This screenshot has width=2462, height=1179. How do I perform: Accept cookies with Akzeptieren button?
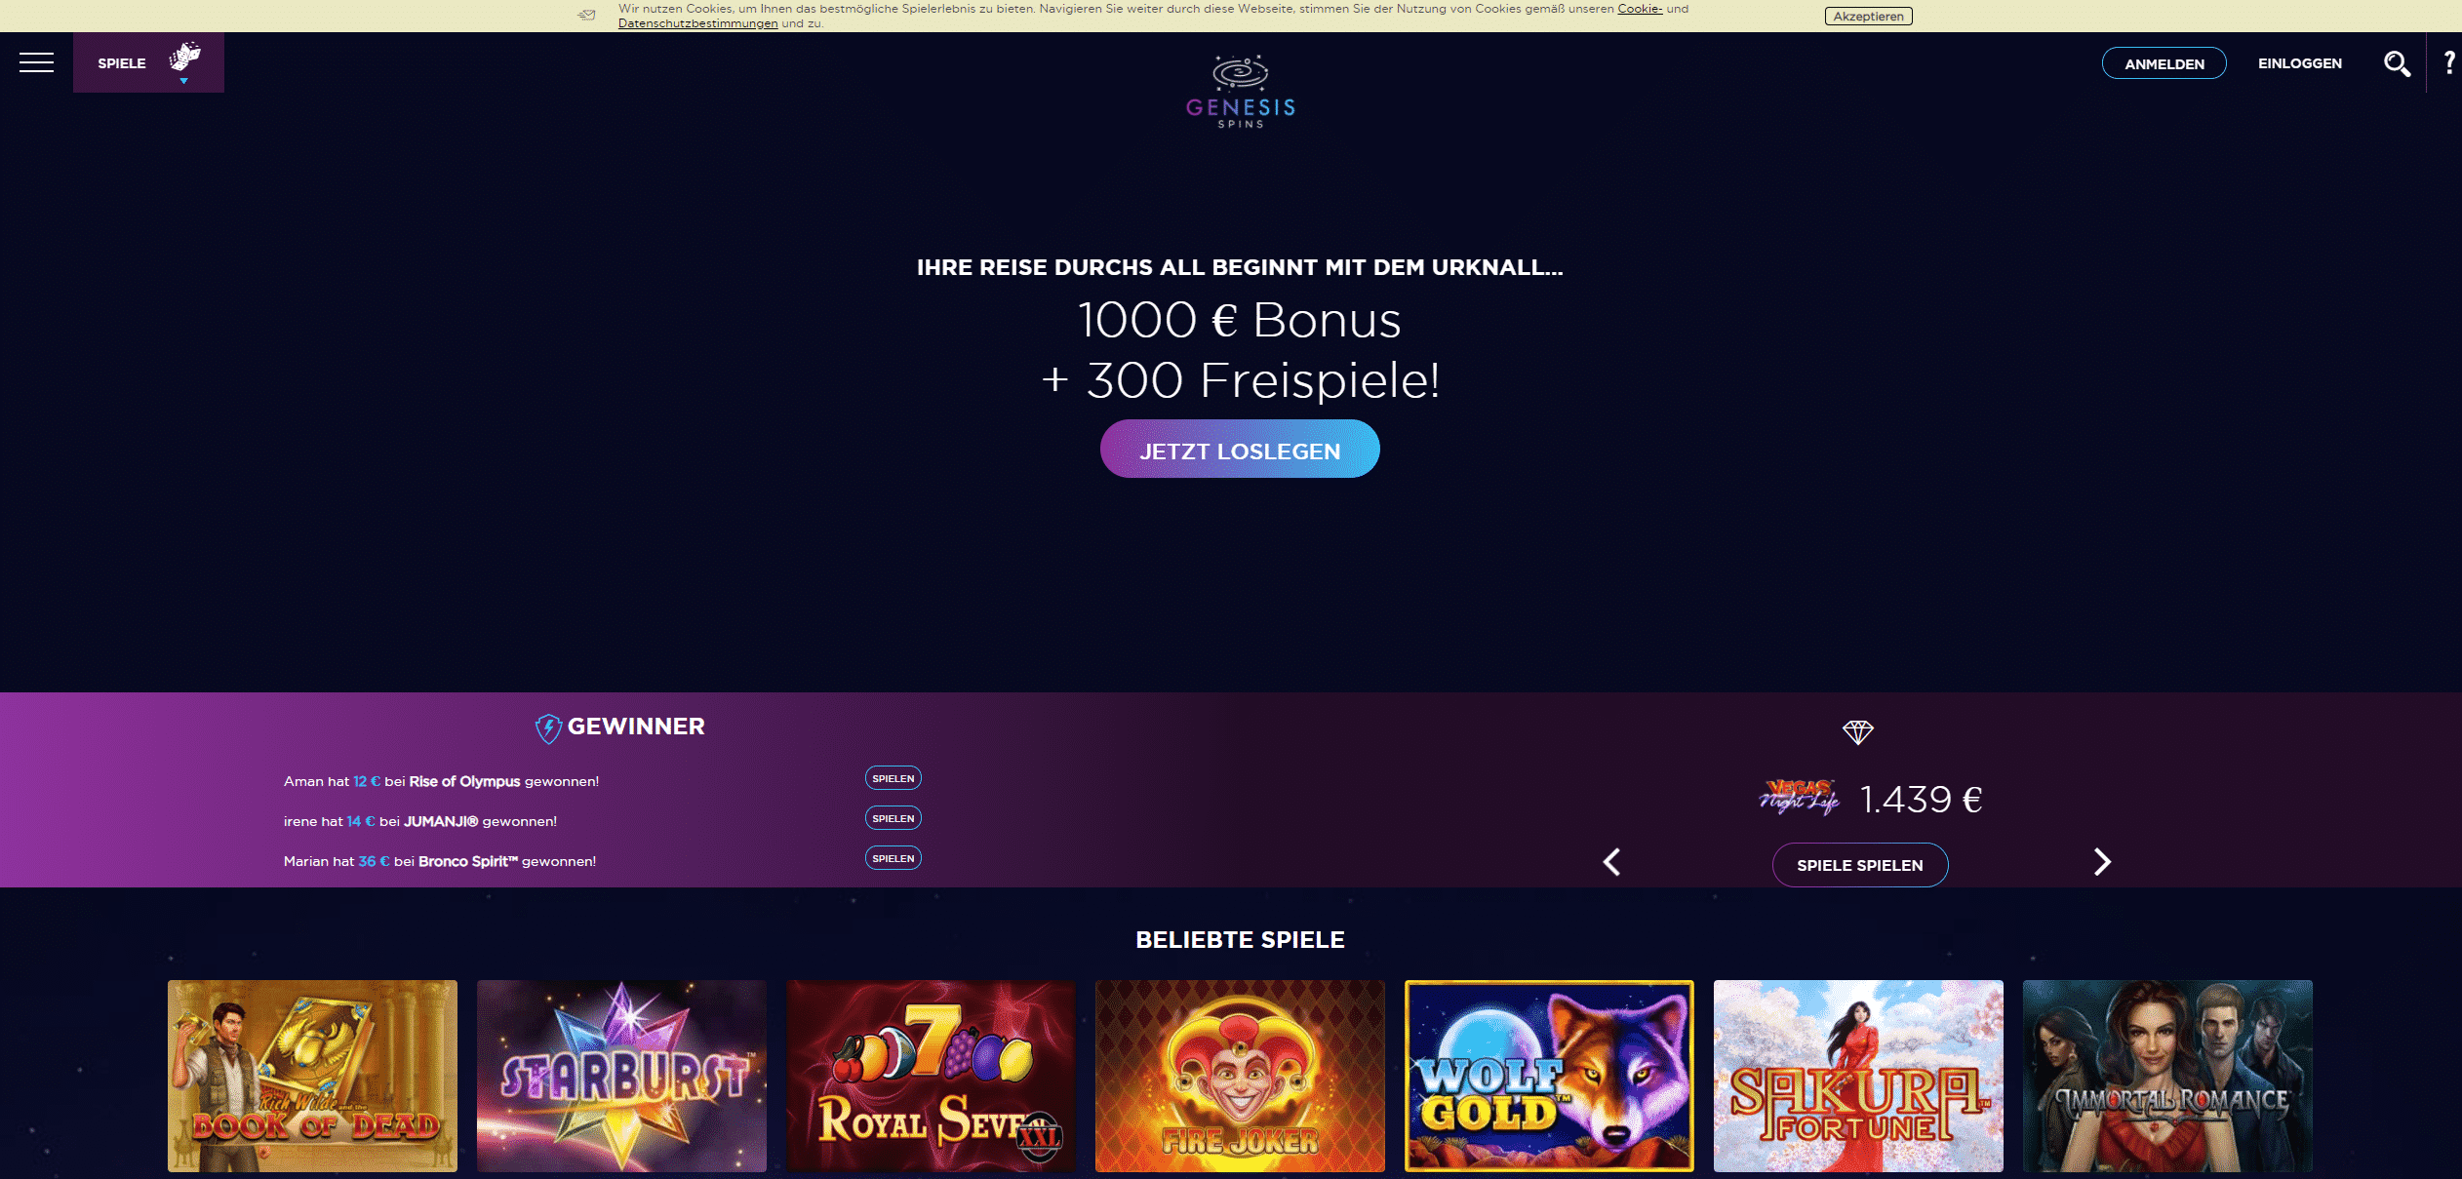click(x=1868, y=17)
